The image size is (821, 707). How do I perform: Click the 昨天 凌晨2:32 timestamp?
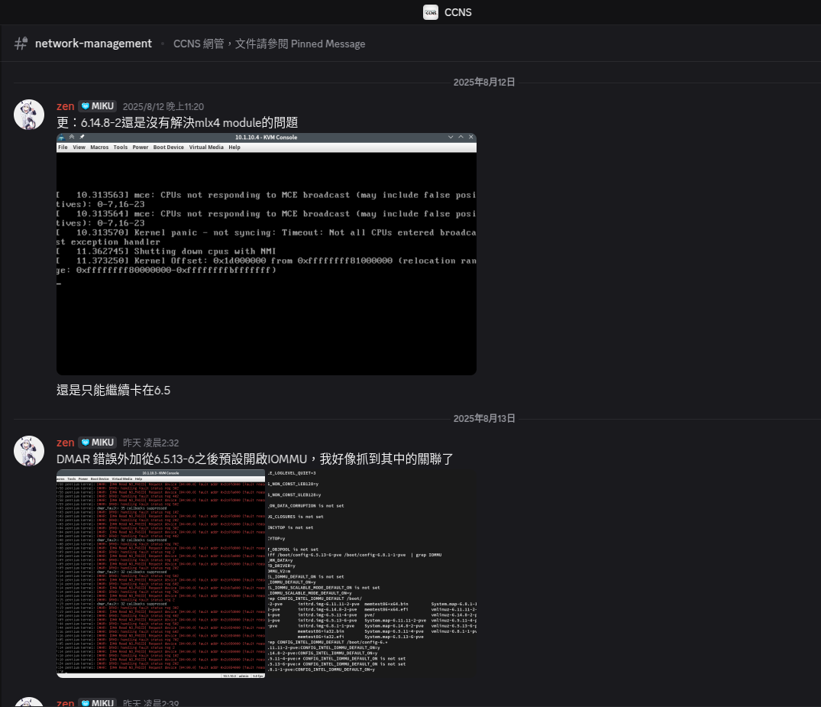[x=151, y=443]
